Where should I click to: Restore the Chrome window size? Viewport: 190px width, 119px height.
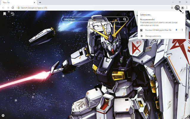[x=180, y=2]
